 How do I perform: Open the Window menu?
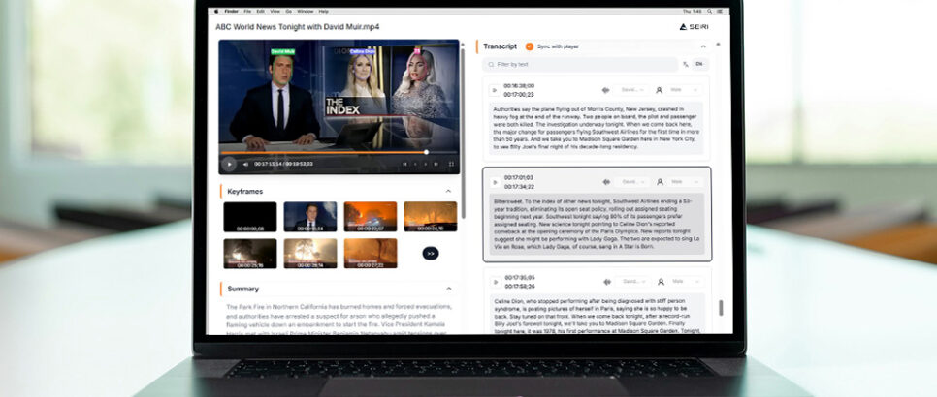click(306, 11)
